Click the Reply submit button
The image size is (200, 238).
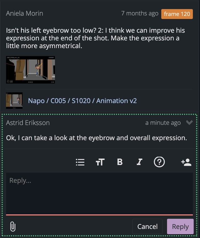tap(180, 226)
